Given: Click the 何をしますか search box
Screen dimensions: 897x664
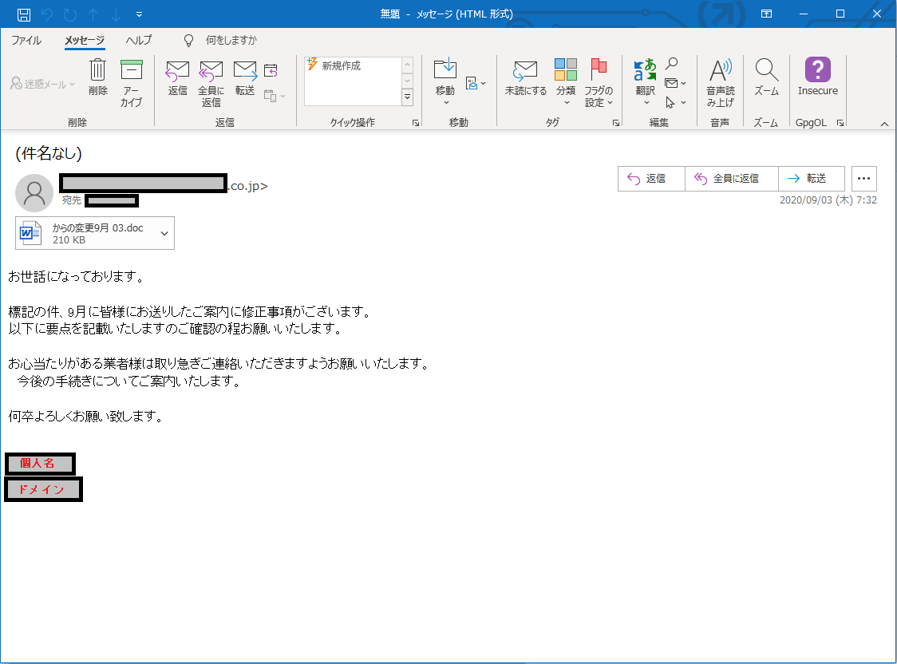Looking at the screenshot, I should (231, 40).
